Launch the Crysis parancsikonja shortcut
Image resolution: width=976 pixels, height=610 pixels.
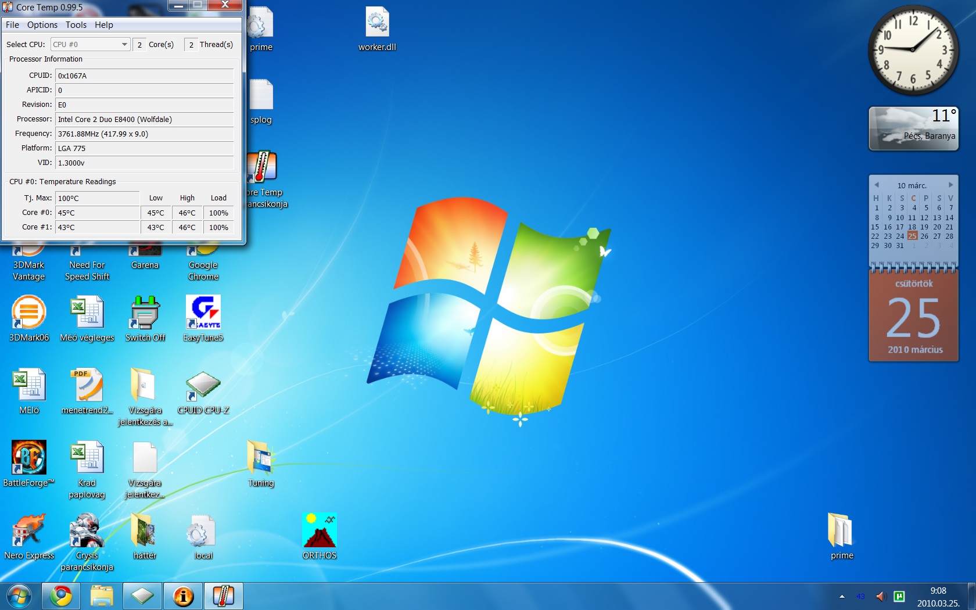(x=87, y=542)
